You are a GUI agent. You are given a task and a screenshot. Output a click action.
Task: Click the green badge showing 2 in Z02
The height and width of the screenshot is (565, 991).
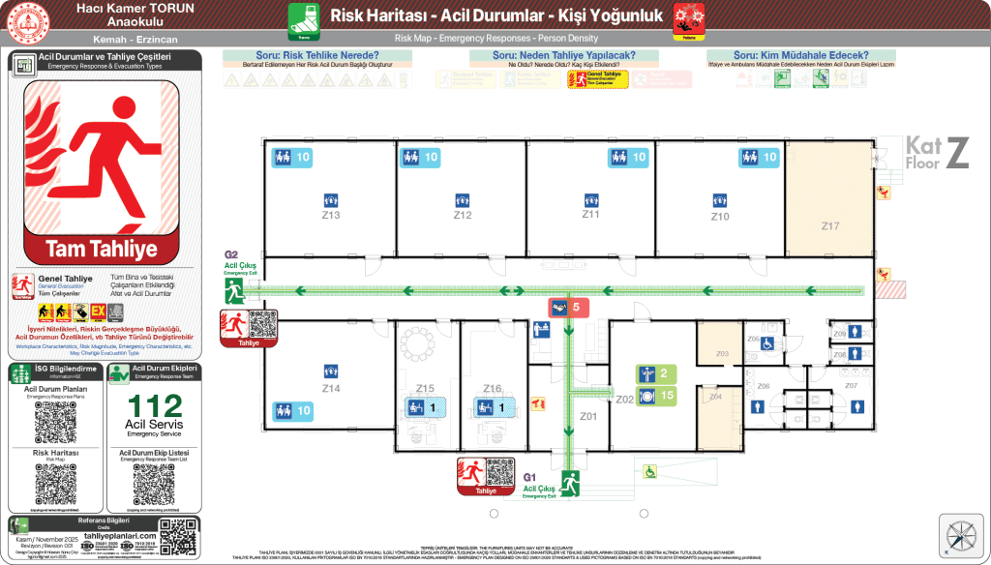coord(656,373)
